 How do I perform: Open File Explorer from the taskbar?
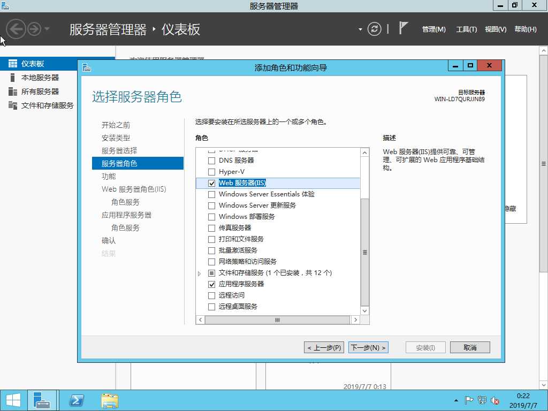tap(110, 400)
